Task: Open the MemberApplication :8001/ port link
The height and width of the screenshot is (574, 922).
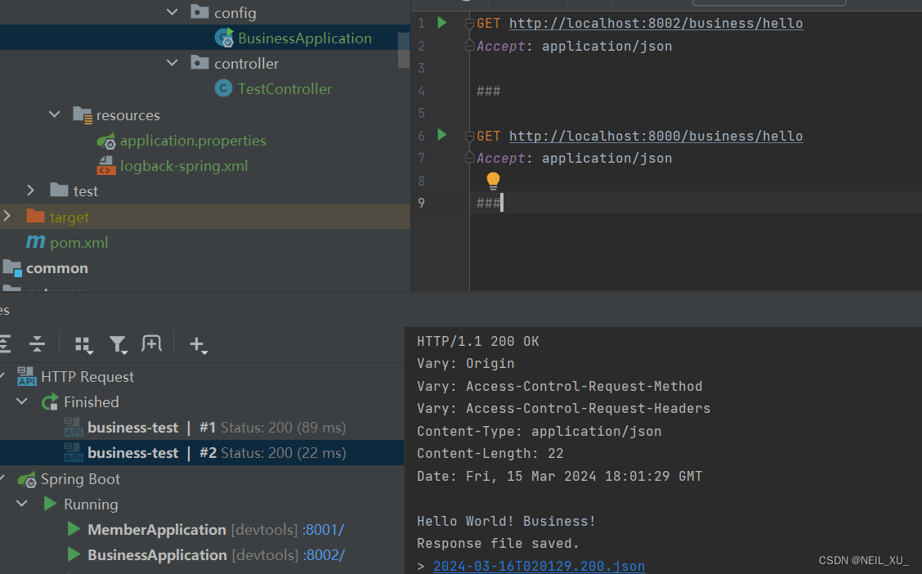Action: 324,529
